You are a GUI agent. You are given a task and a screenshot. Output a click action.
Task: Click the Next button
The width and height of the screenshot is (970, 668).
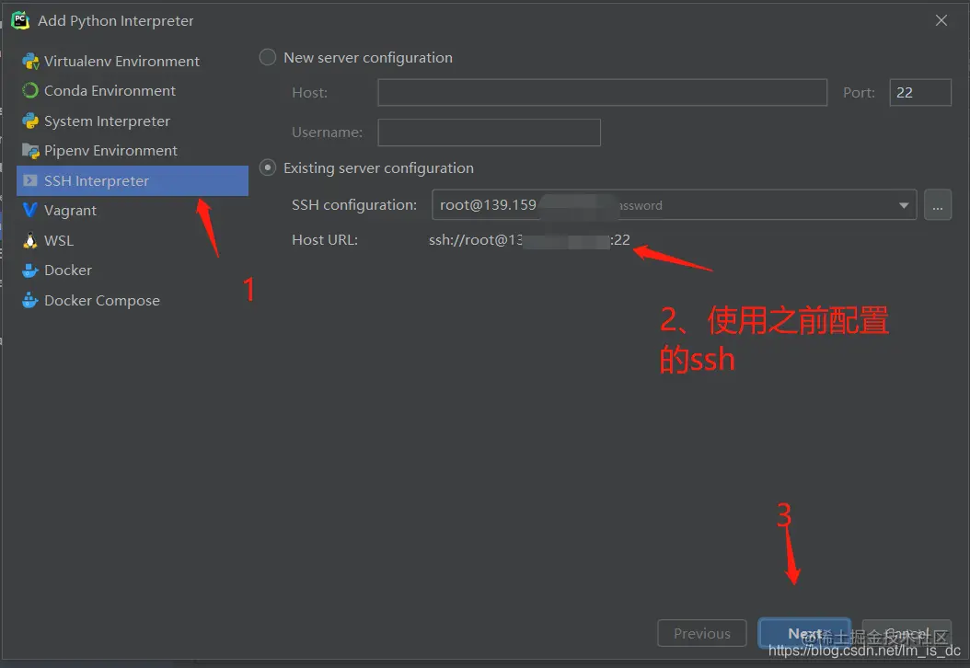(804, 633)
